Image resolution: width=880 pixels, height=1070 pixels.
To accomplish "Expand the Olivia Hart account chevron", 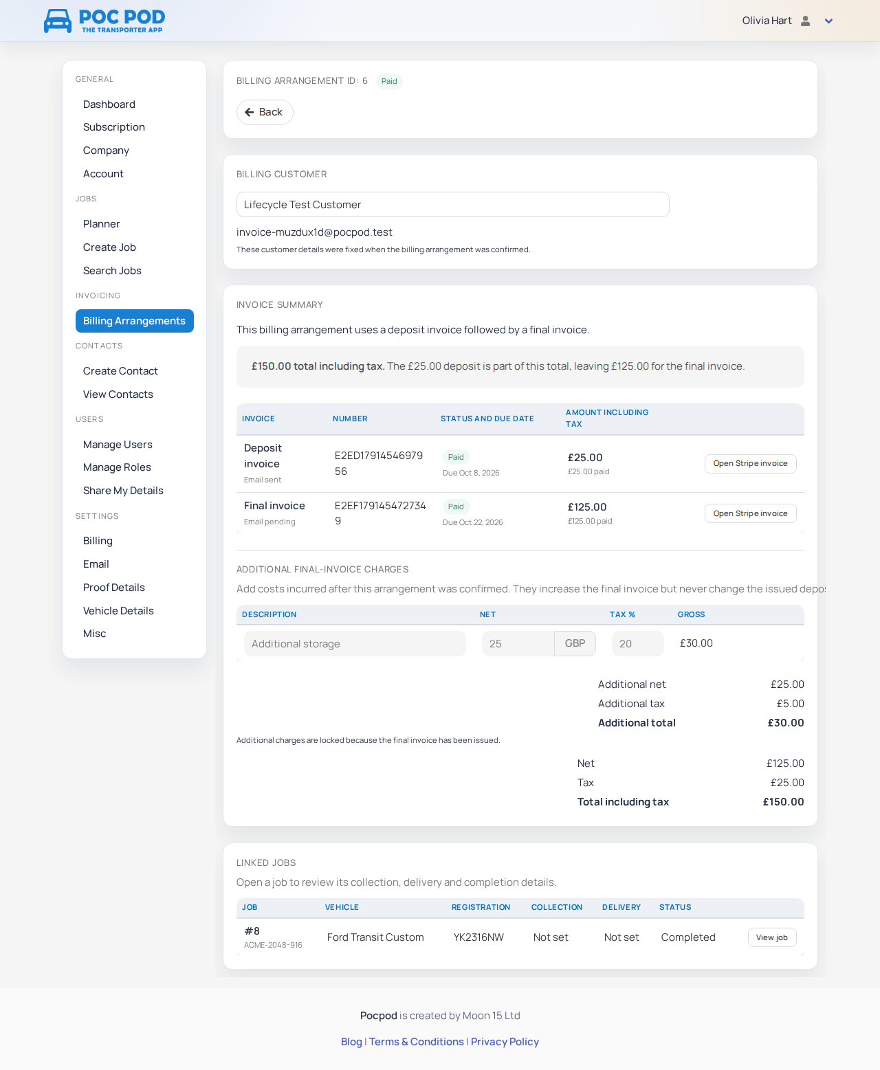I will 828,21.
